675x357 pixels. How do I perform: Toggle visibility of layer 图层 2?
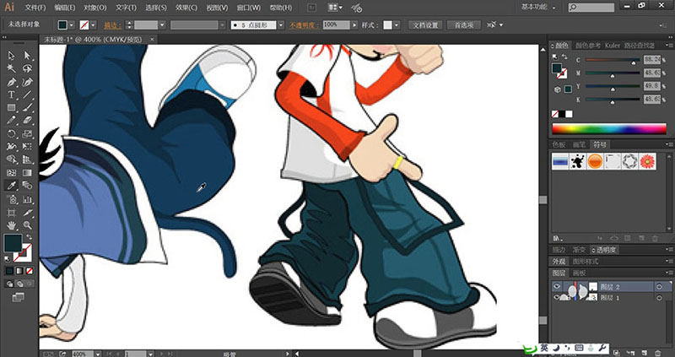click(557, 286)
